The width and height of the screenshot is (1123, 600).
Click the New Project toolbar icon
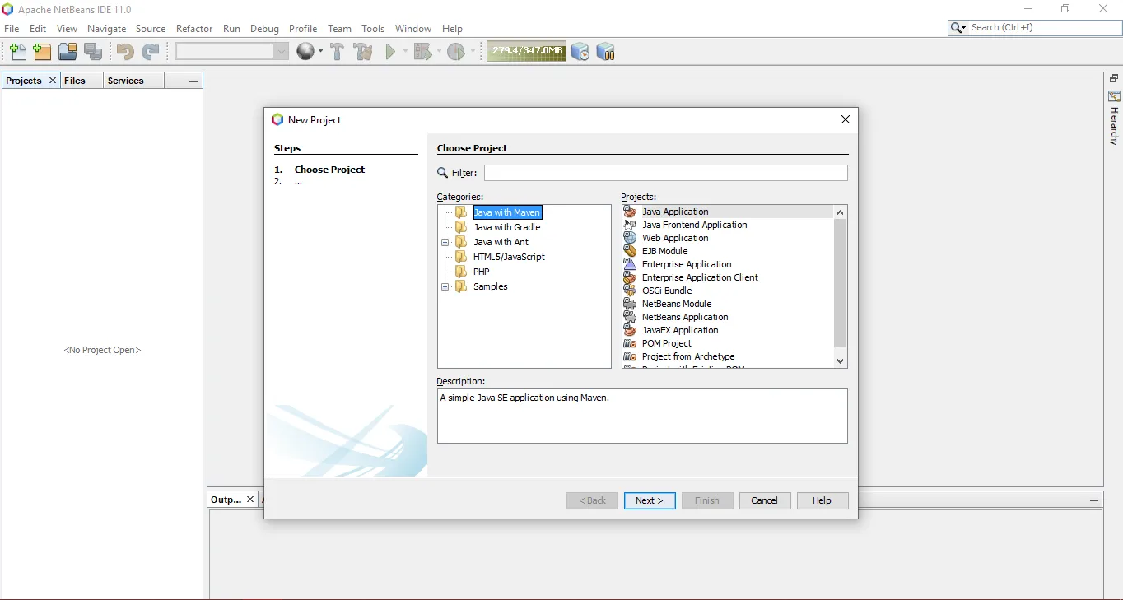(42, 52)
